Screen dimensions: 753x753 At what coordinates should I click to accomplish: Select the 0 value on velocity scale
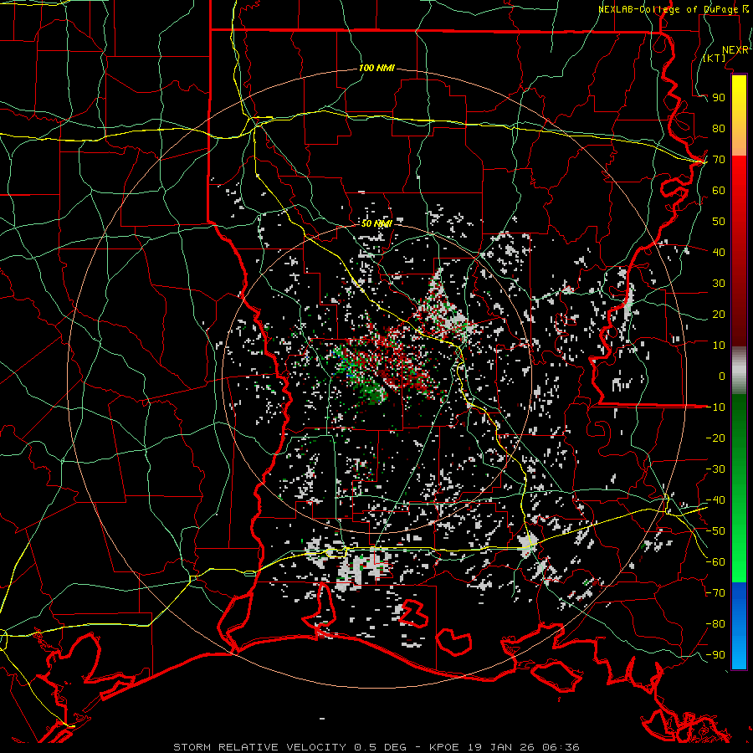[722, 376]
